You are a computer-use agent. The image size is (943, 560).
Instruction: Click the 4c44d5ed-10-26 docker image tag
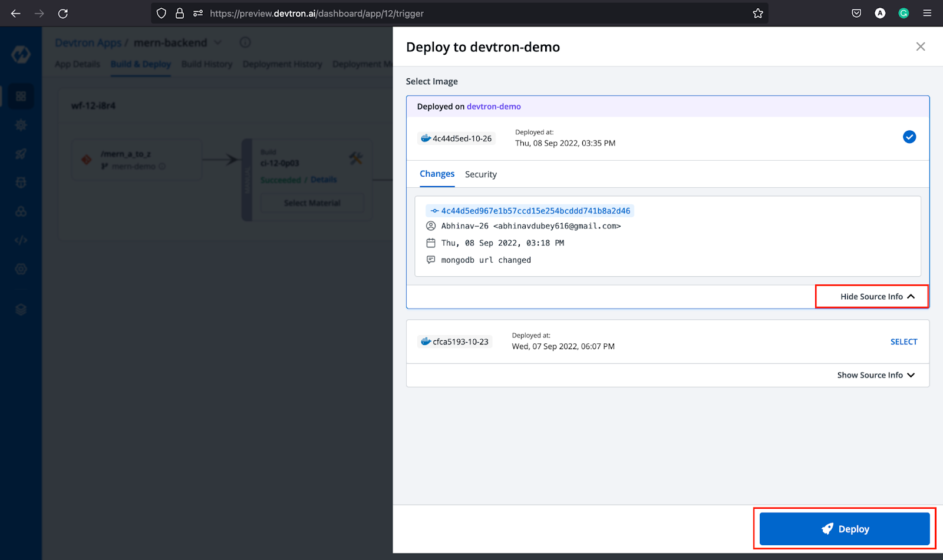point(457,138)
